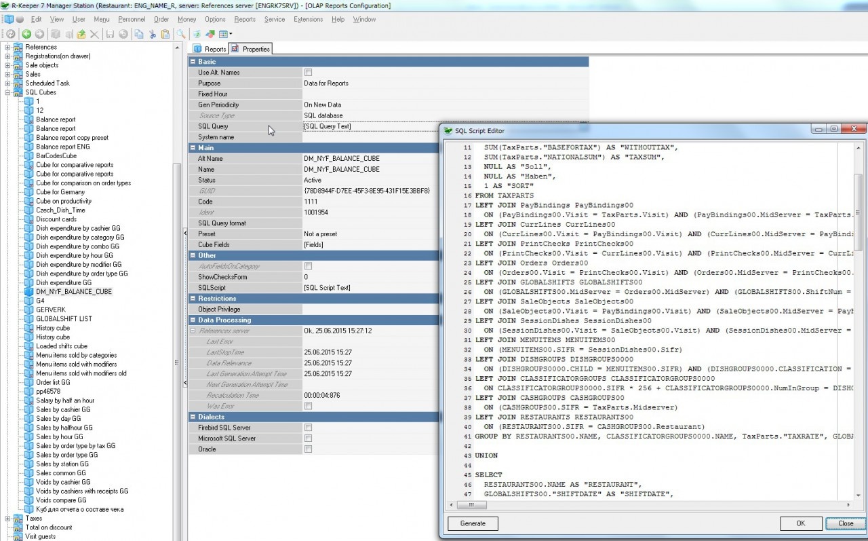This screenshot has width=868, height=541.
Task: Click the Delete X toolbar icon
Action: (94, 34)
